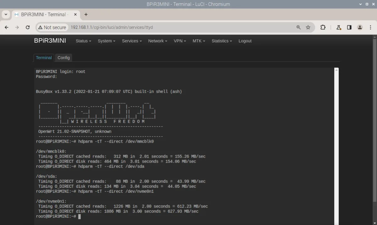Click the '/dev/mmcblk0:' output heading

[x=51, y=151]
